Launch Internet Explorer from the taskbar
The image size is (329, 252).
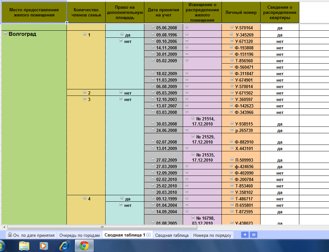64,246
